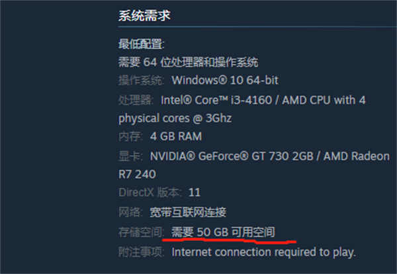
Task: Click the 系统需求 section heading
Action: pos(144,16)
